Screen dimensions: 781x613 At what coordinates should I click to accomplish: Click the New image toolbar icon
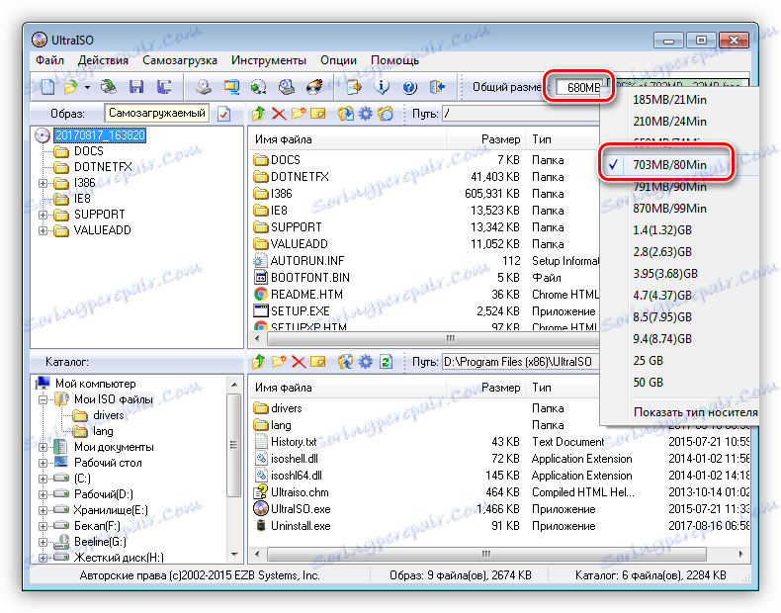(47, 87)
